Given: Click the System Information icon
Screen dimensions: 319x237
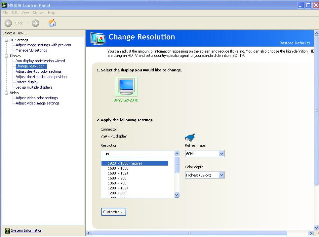Looking at the screenshot, I should coord(7,231).
